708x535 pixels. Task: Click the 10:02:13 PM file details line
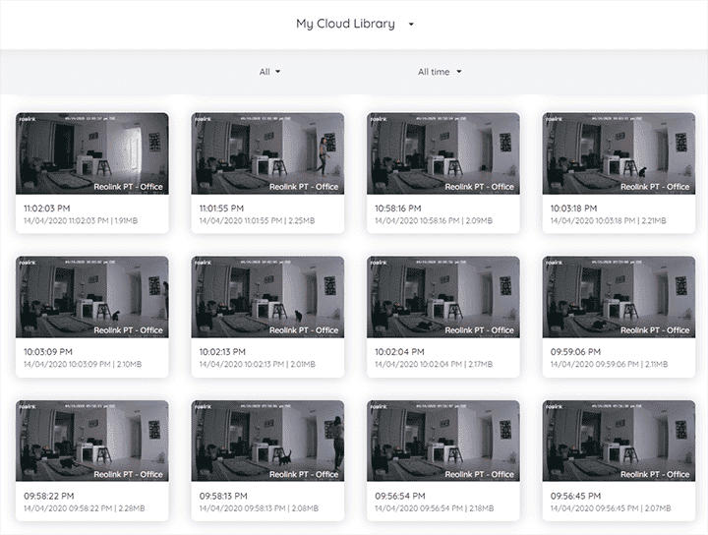point(255,364)
